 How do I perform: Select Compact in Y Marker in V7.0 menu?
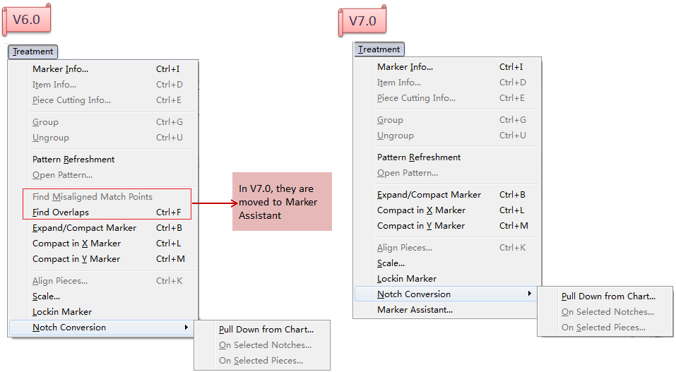(420, 226)
